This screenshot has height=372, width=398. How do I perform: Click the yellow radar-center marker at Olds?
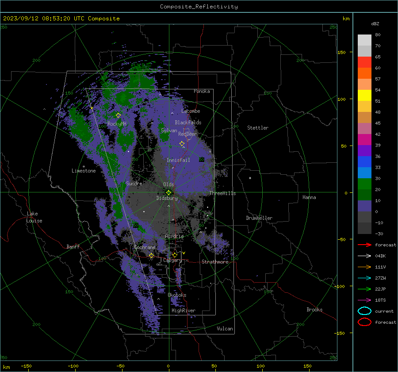(x=169, y=192)
